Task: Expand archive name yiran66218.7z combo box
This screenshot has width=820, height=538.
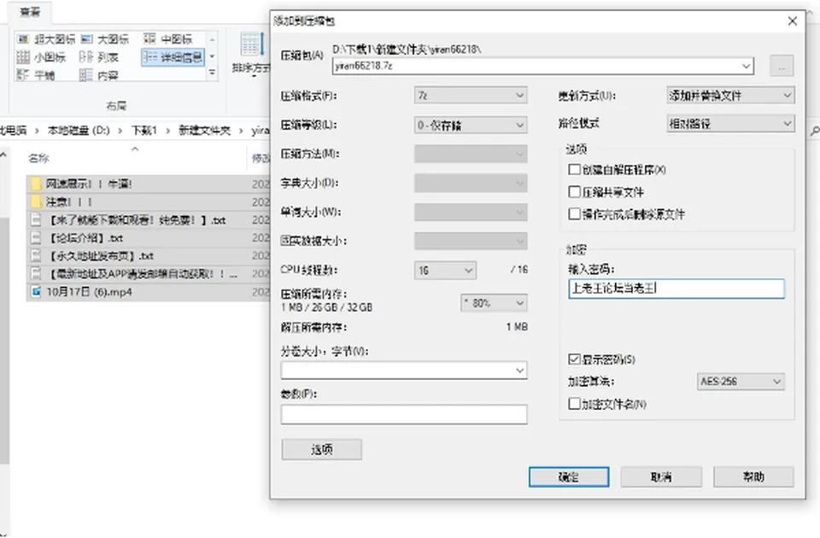Action: click(747, 66)
